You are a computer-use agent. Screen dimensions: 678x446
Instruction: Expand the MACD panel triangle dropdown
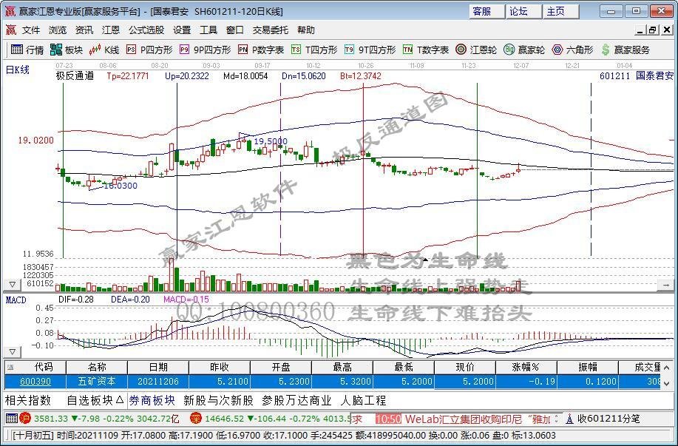pyautogui.click(x=12, y=351)
